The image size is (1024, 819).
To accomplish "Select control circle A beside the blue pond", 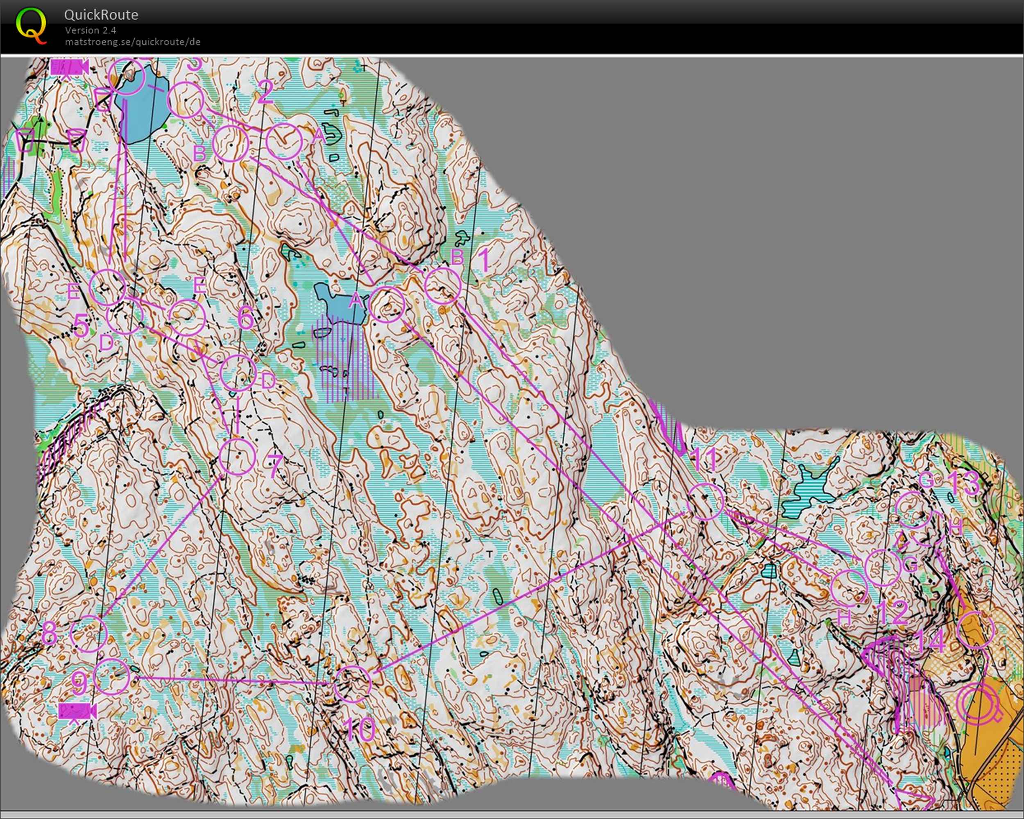I will click(387, 304).
